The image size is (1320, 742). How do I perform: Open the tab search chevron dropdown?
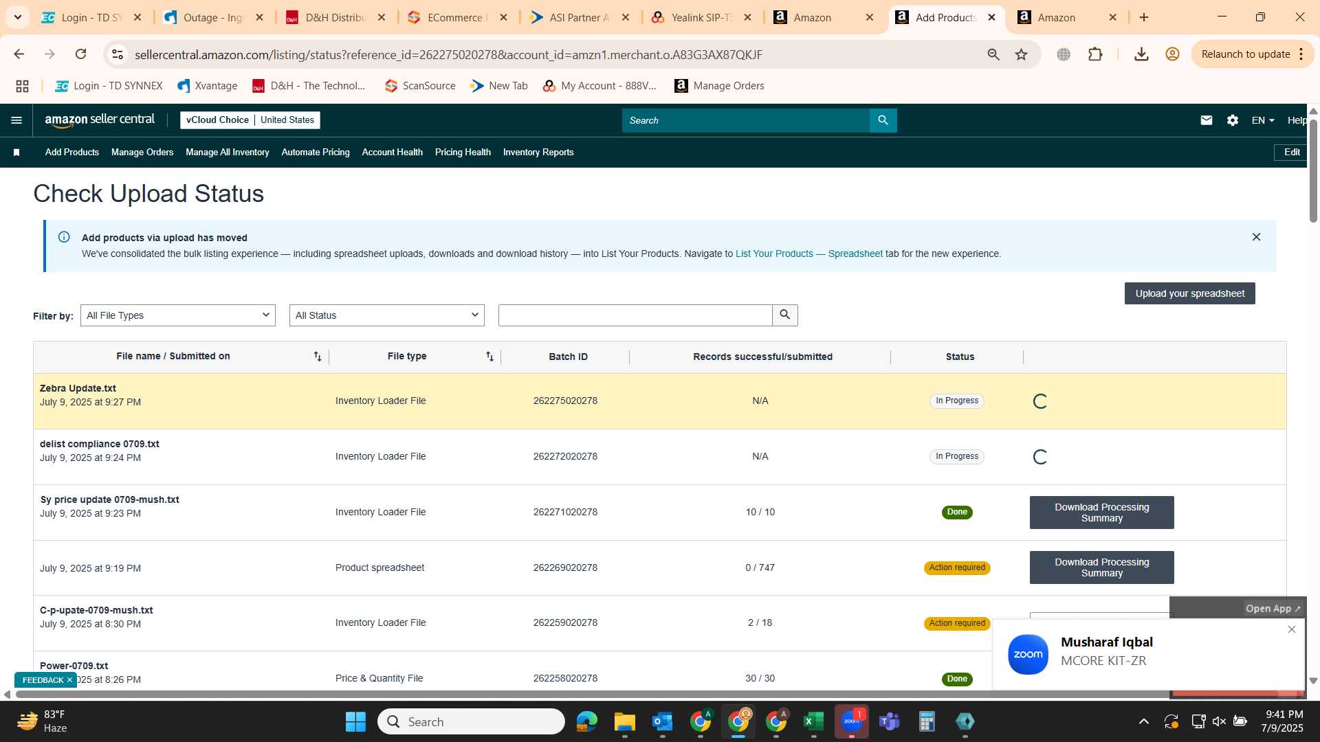[18, 17]
